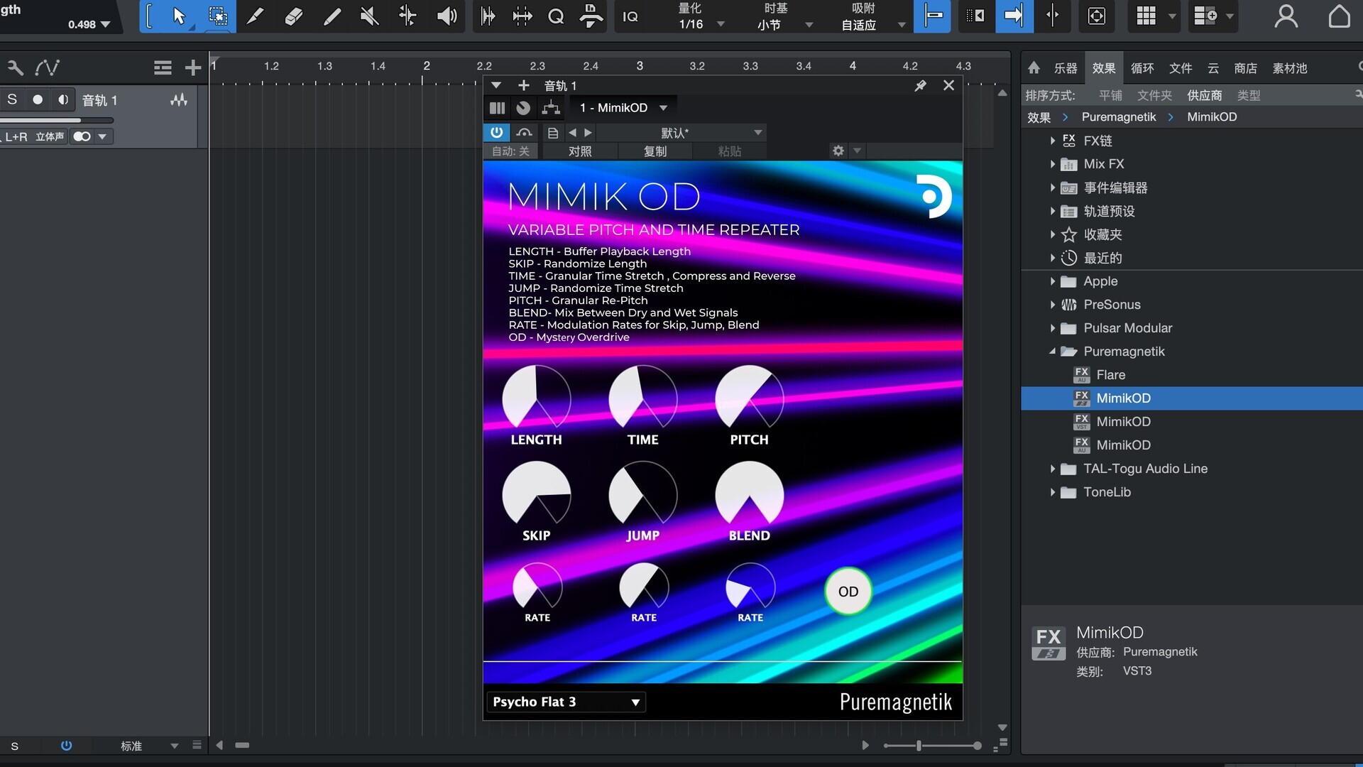Switch to the 乐器 browser tab
Image resolution: width=1363 pixels, height=767 pixels.
pyautogui.click(x=1065, y=68)
